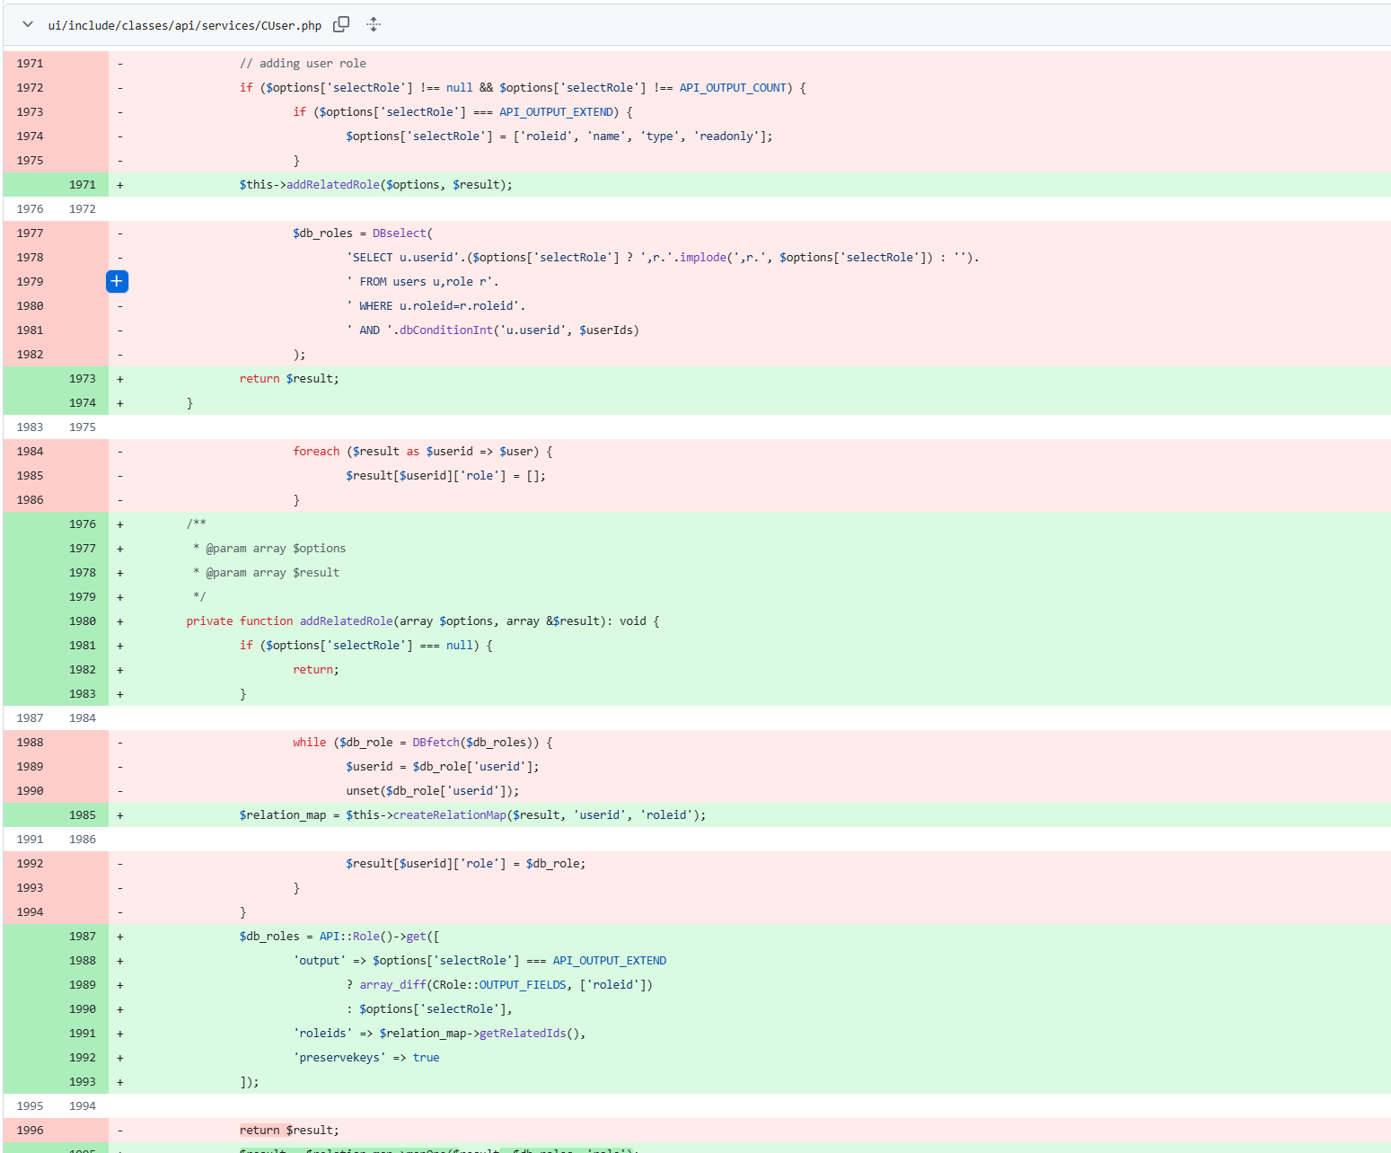Click getRelatedIds on added line 1991
Screen dimensions: 1391x1153
tap(523, 1034)
